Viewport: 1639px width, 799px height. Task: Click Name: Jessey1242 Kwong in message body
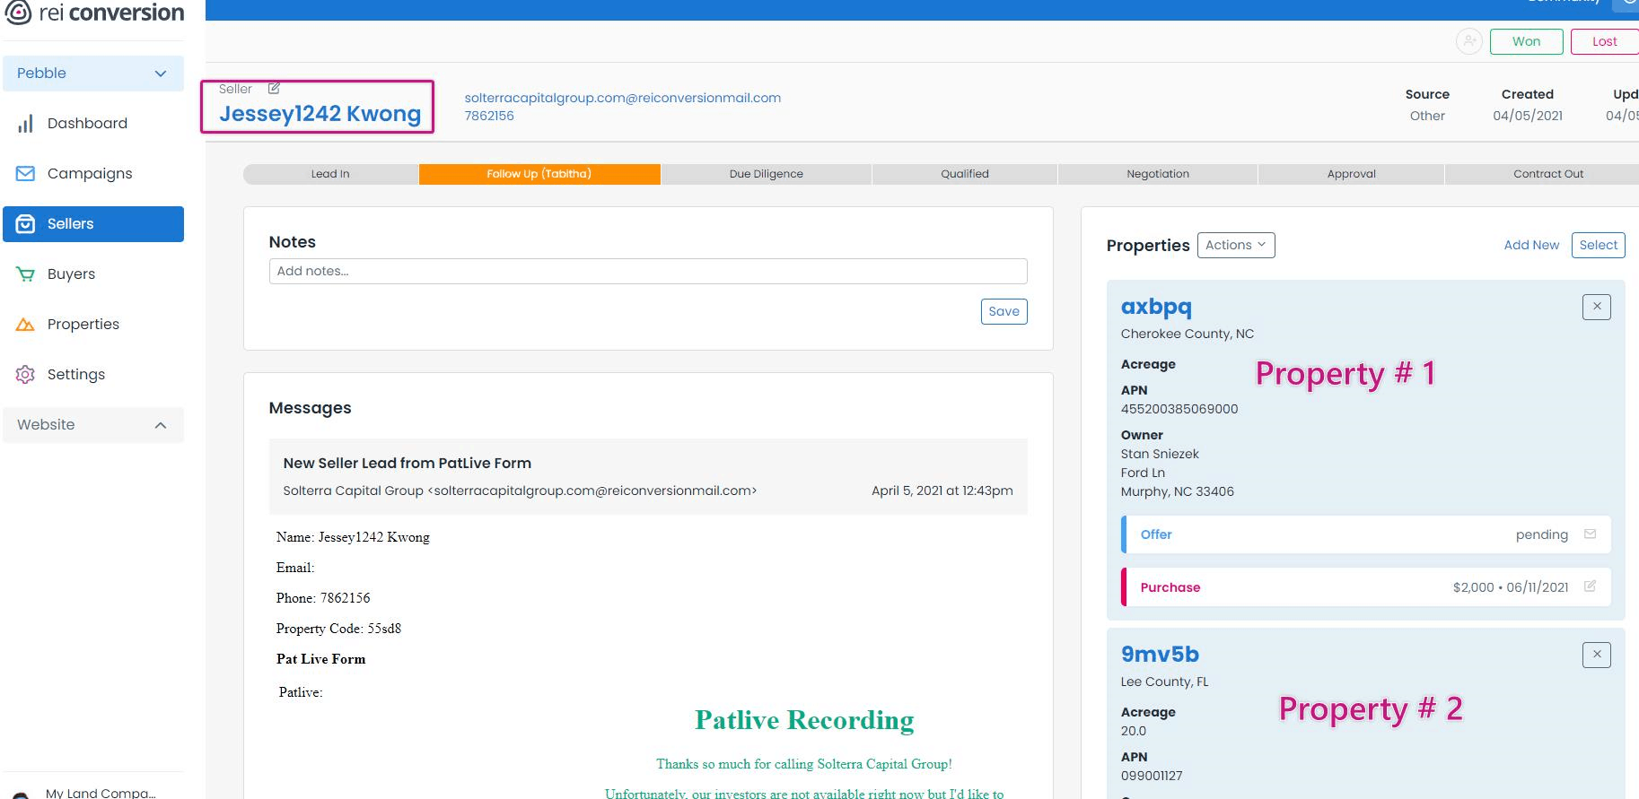tap(353, 537)
